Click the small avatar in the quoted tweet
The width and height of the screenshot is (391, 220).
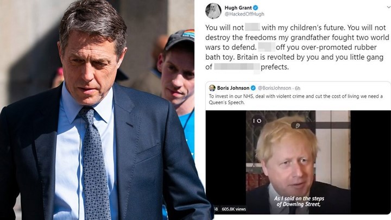212,88
